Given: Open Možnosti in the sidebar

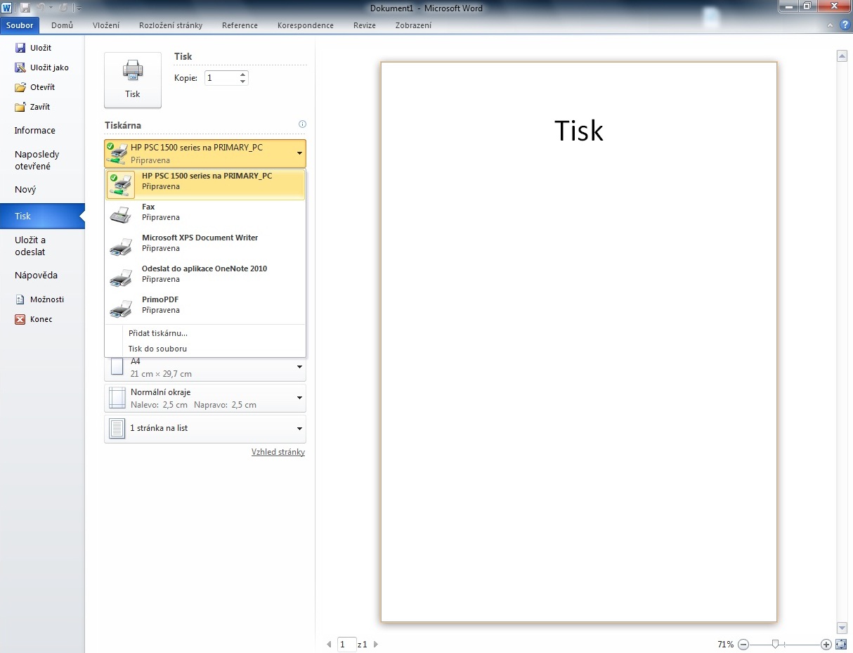Looking at the screenshot, I should pyautogui.click(x=39, y=299).
